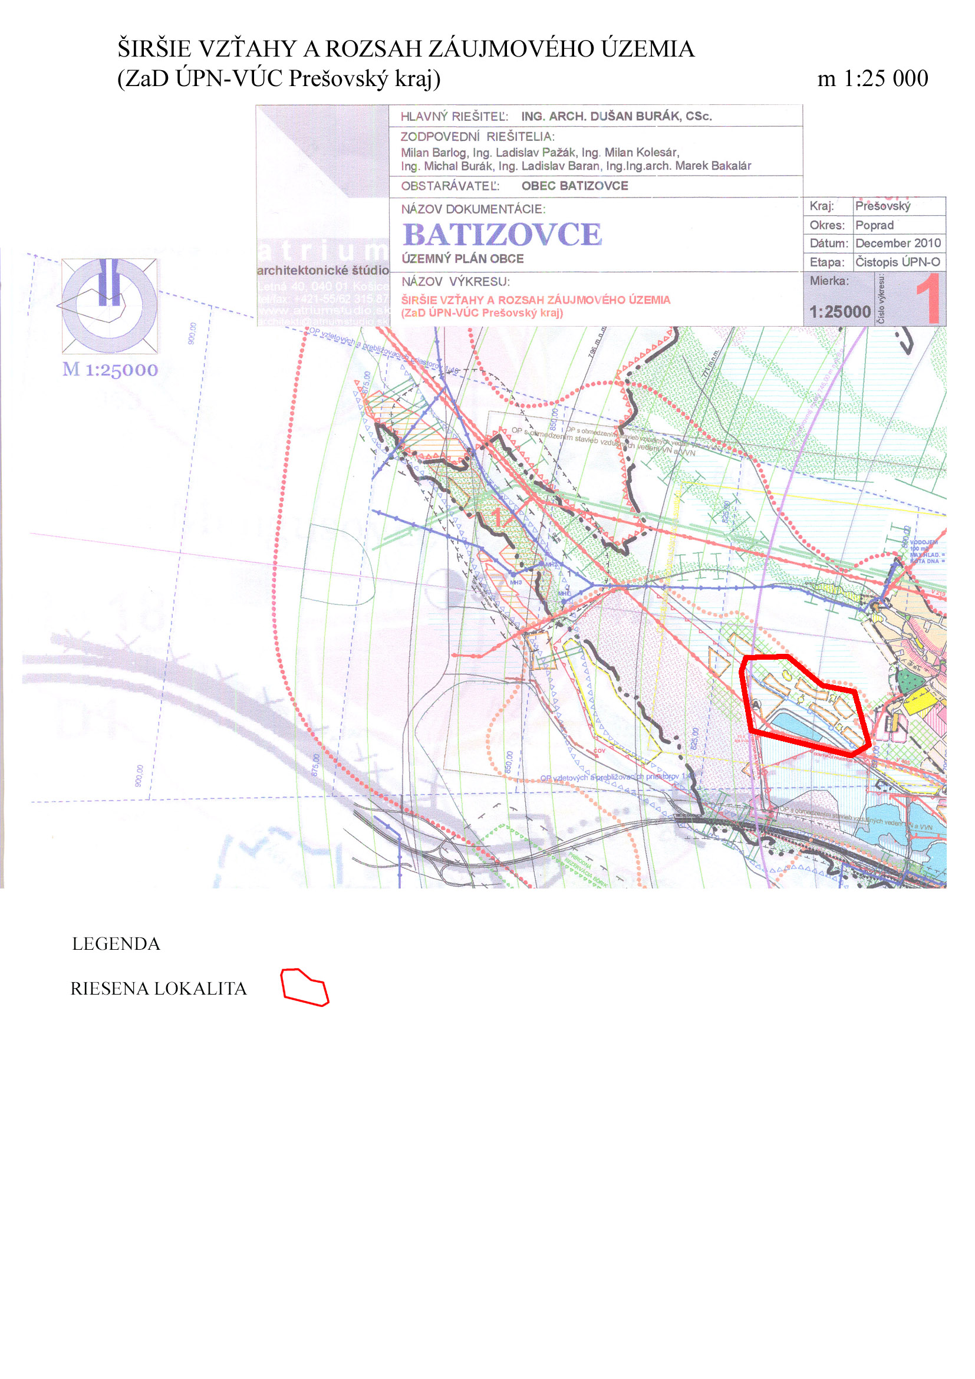Click the VODOJEM label on the map

click(923, 542)
